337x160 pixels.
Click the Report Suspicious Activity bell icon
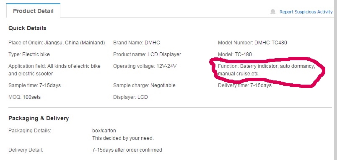click(273, 12)
